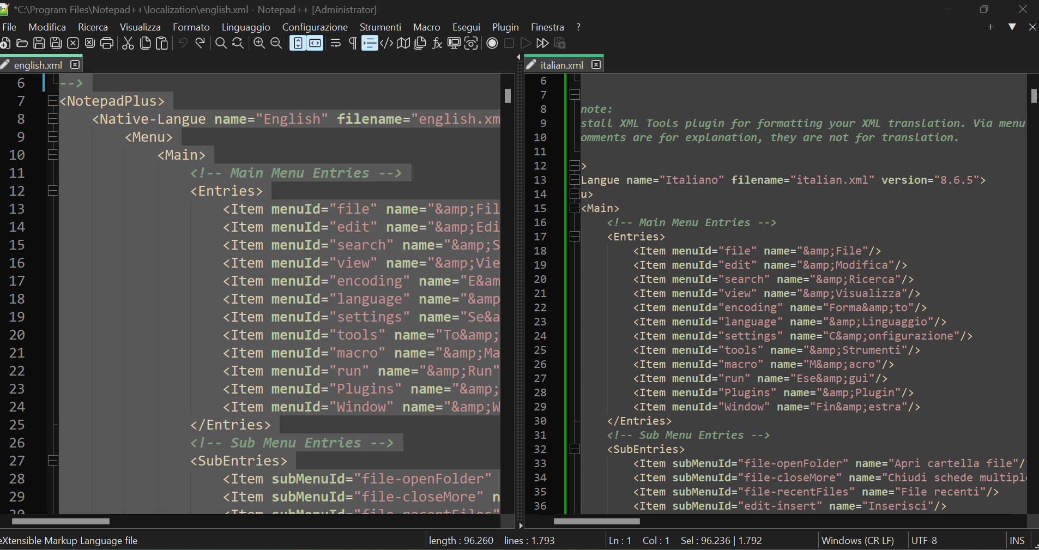
Task: Click english.xml horizontal scrollbar thumb
Action: coord(61,521)
